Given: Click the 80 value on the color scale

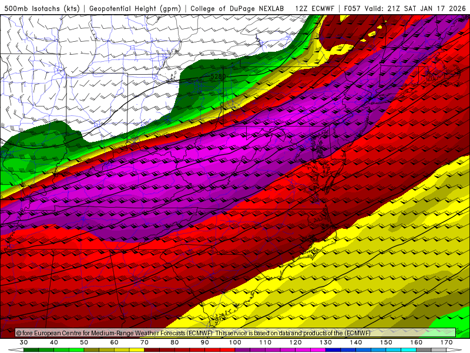Looking at the screenshot, I should pos(174,342).
